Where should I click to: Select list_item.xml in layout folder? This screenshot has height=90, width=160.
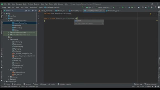[18, 75]
